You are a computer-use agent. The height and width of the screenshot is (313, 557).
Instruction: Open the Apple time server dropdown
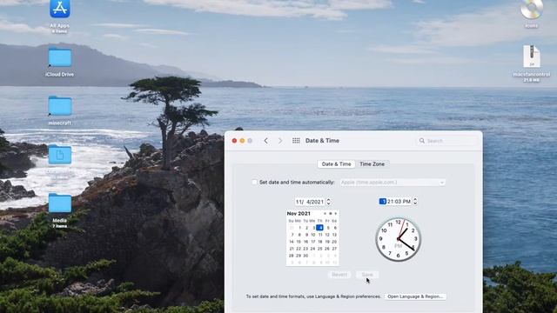click(x=393, y=183)
